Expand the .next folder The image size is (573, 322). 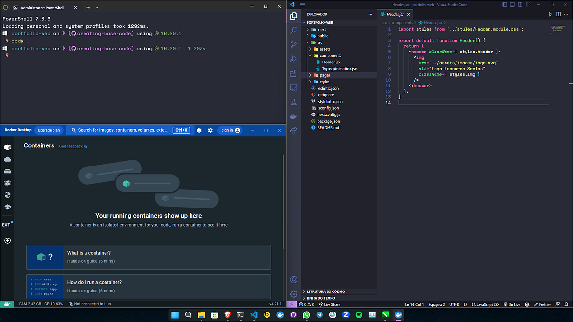click(x=320, y=29)
